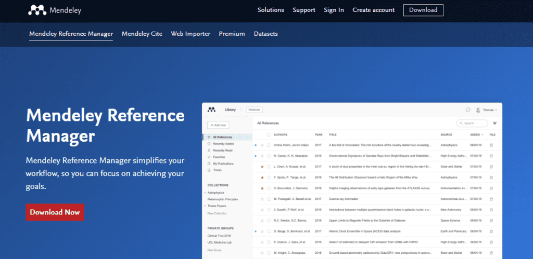Click the New Group entry

pos(214,250)
